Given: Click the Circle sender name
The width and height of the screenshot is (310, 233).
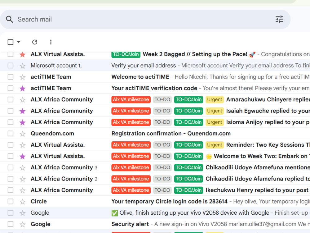Looking at the screenshot, I should (38, 202).
